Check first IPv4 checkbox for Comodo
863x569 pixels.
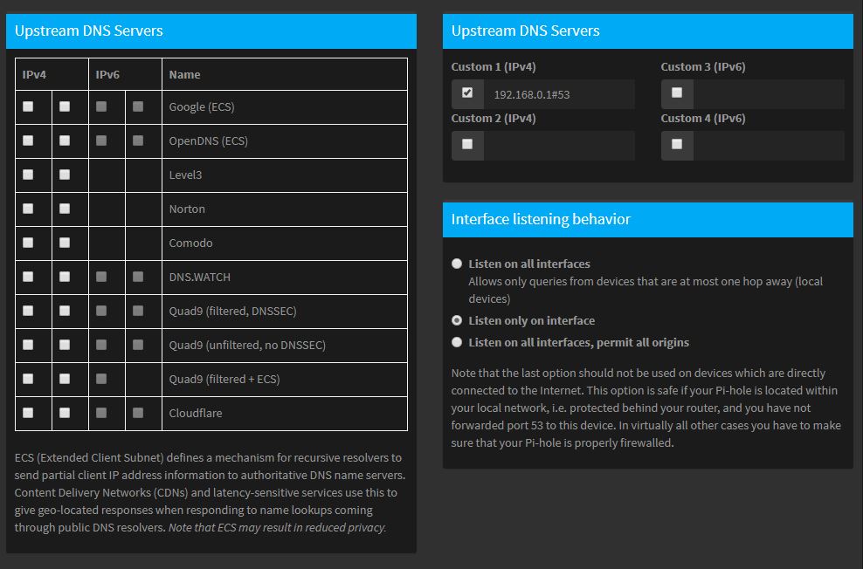pyautogui.click(x=28, y=243)
